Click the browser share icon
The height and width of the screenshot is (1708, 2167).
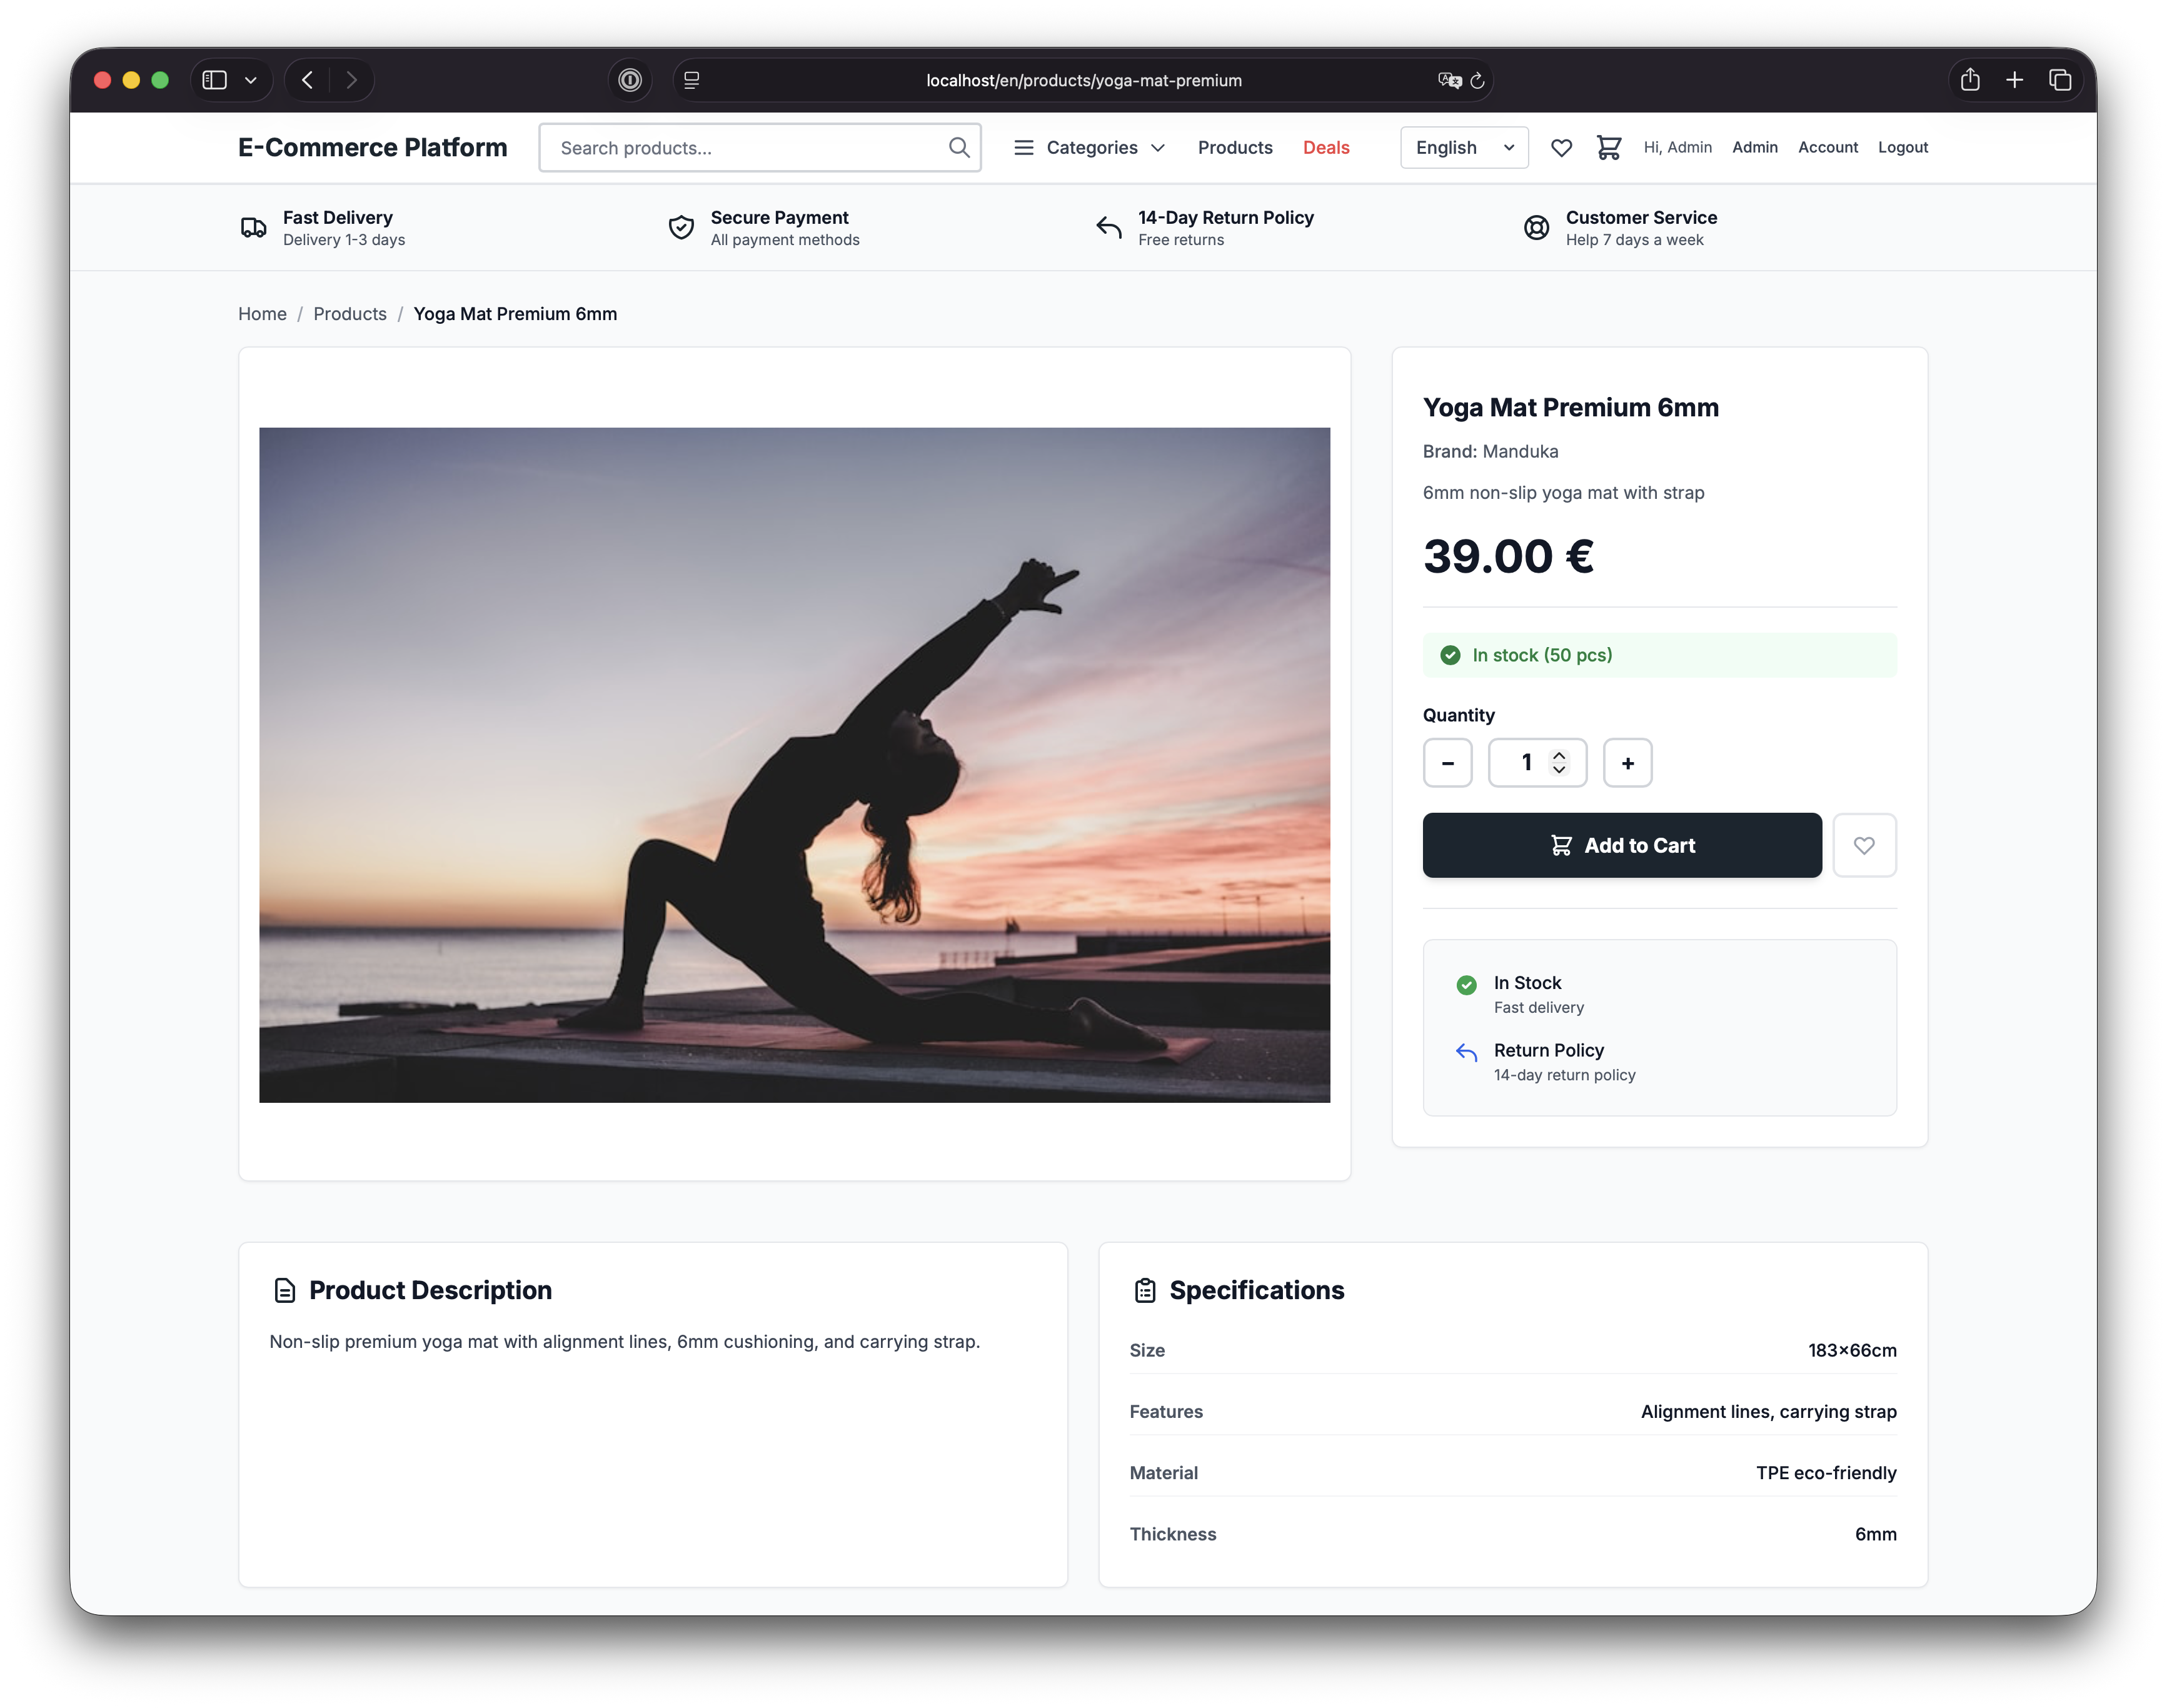[1969, 80]
